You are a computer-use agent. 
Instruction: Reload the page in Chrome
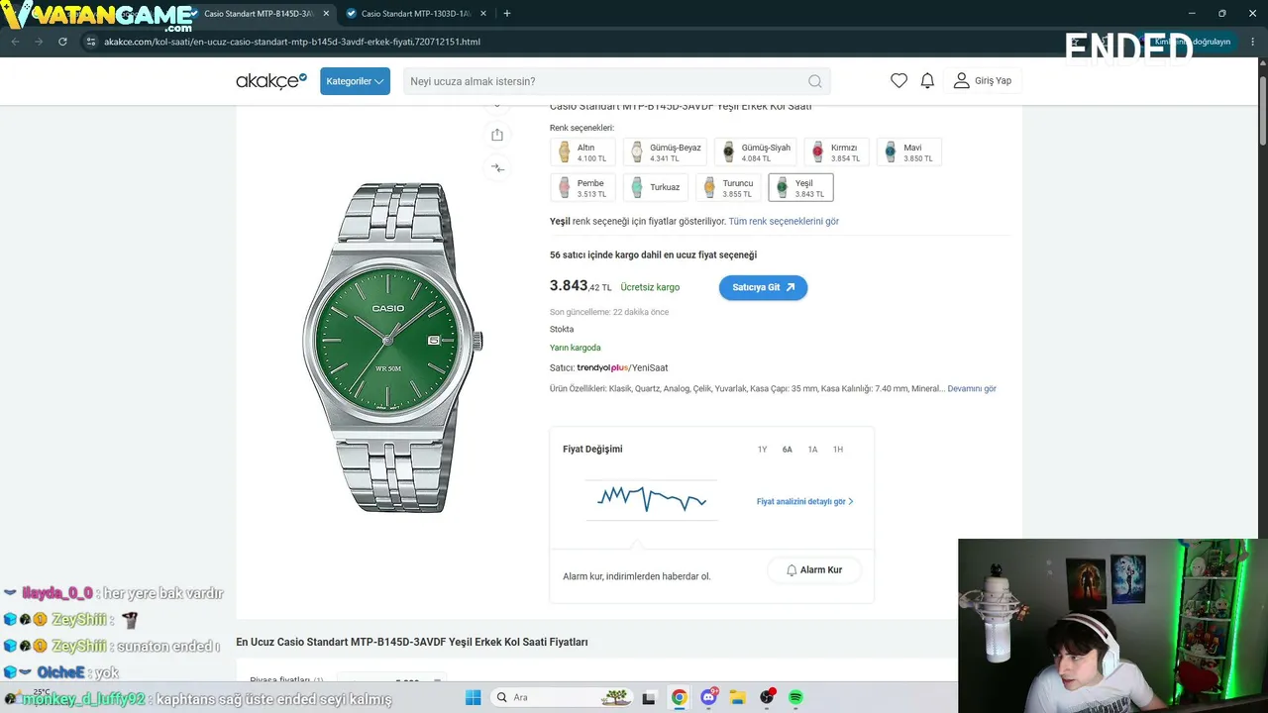62,42
